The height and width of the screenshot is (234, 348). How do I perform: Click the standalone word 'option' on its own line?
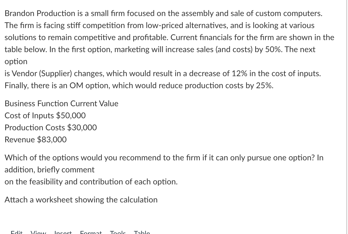coord(16,62)
